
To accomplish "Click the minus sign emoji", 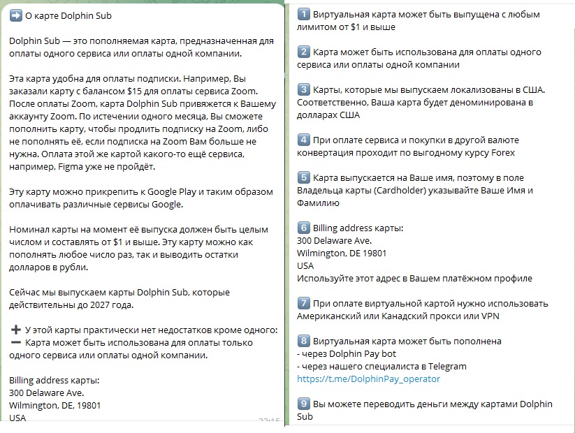I will point(15,343).
